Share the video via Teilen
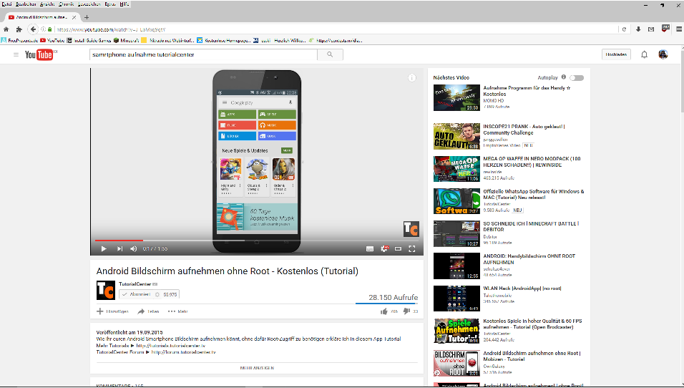 (x=148, y=311)
